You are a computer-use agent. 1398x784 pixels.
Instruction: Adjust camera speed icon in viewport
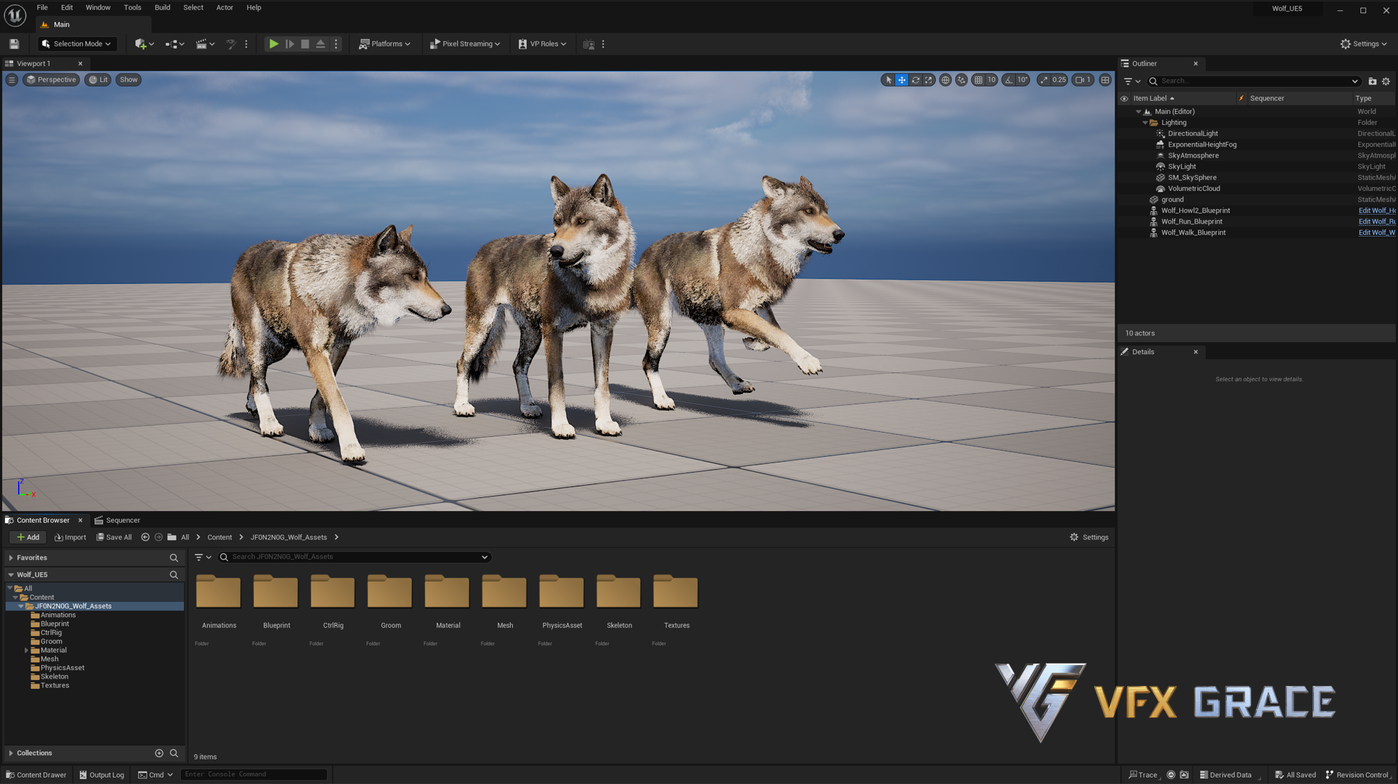click(x=1083, y=80)
